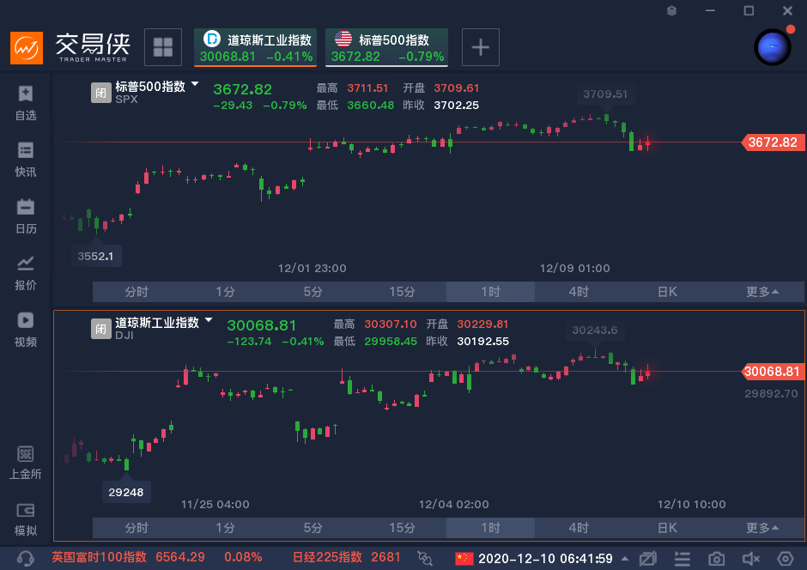Click SPX price label 3672.82 on axis
This screenshot has height=570, width=807.
tap(773, 142)
